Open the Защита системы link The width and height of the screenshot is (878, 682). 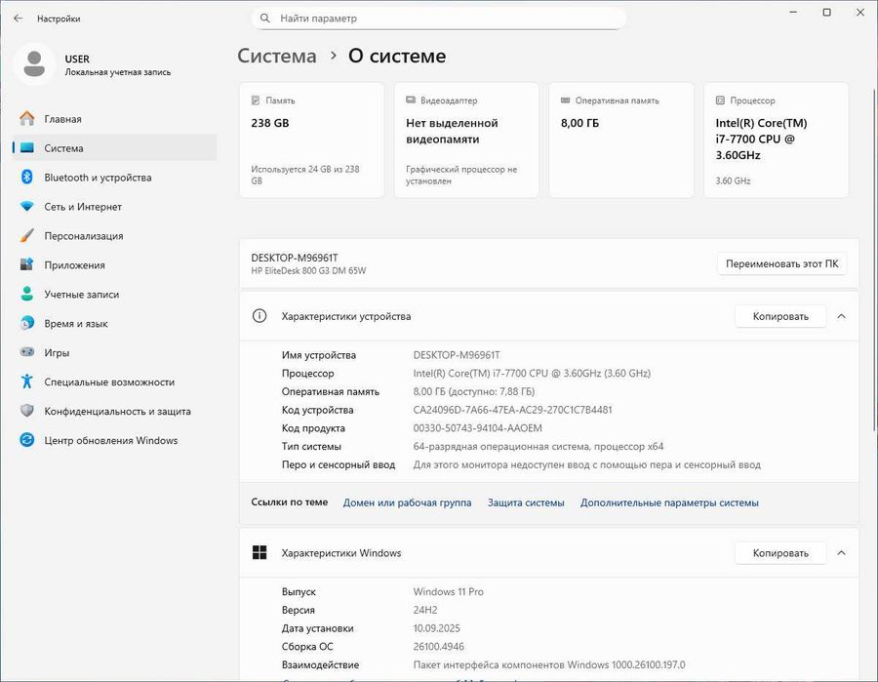coord(526,502)
